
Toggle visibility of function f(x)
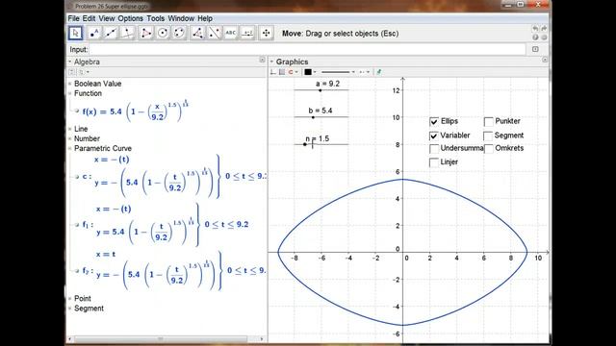pyautogui.click(x=77, y=111)
